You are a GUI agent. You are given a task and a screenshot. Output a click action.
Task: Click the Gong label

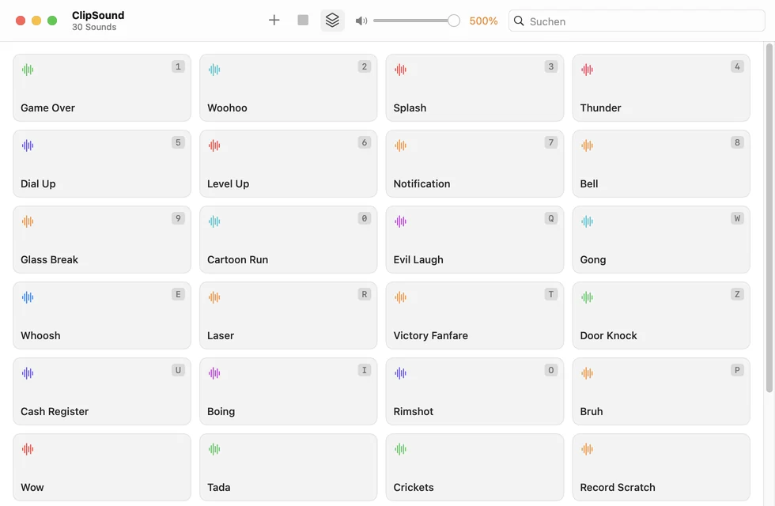tap(592, 260)
